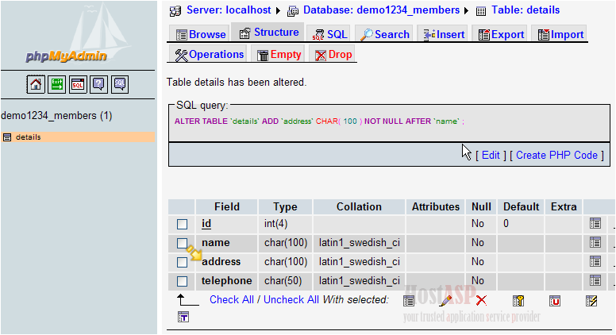The image size is (616, 335).
Task: Open the Operations tab
Action: point(208,55)
